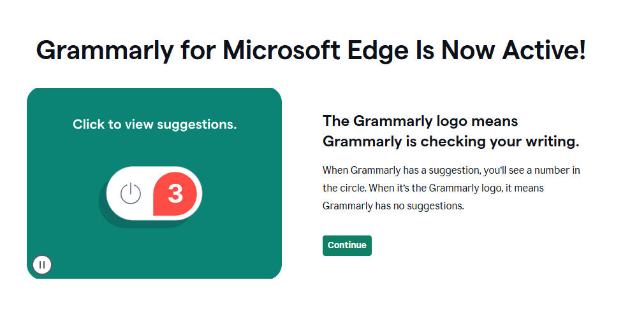
Task: Click the last line "Grammarly has no suggestions."
Action: [x=393, y=206]
